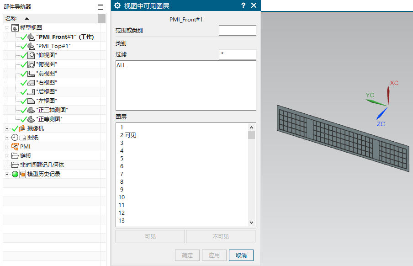The width and height of the screenshot is (413, 266).
Task: Select the 后视图 view icon
Action: pyautogui.click(x=31, y=92)
